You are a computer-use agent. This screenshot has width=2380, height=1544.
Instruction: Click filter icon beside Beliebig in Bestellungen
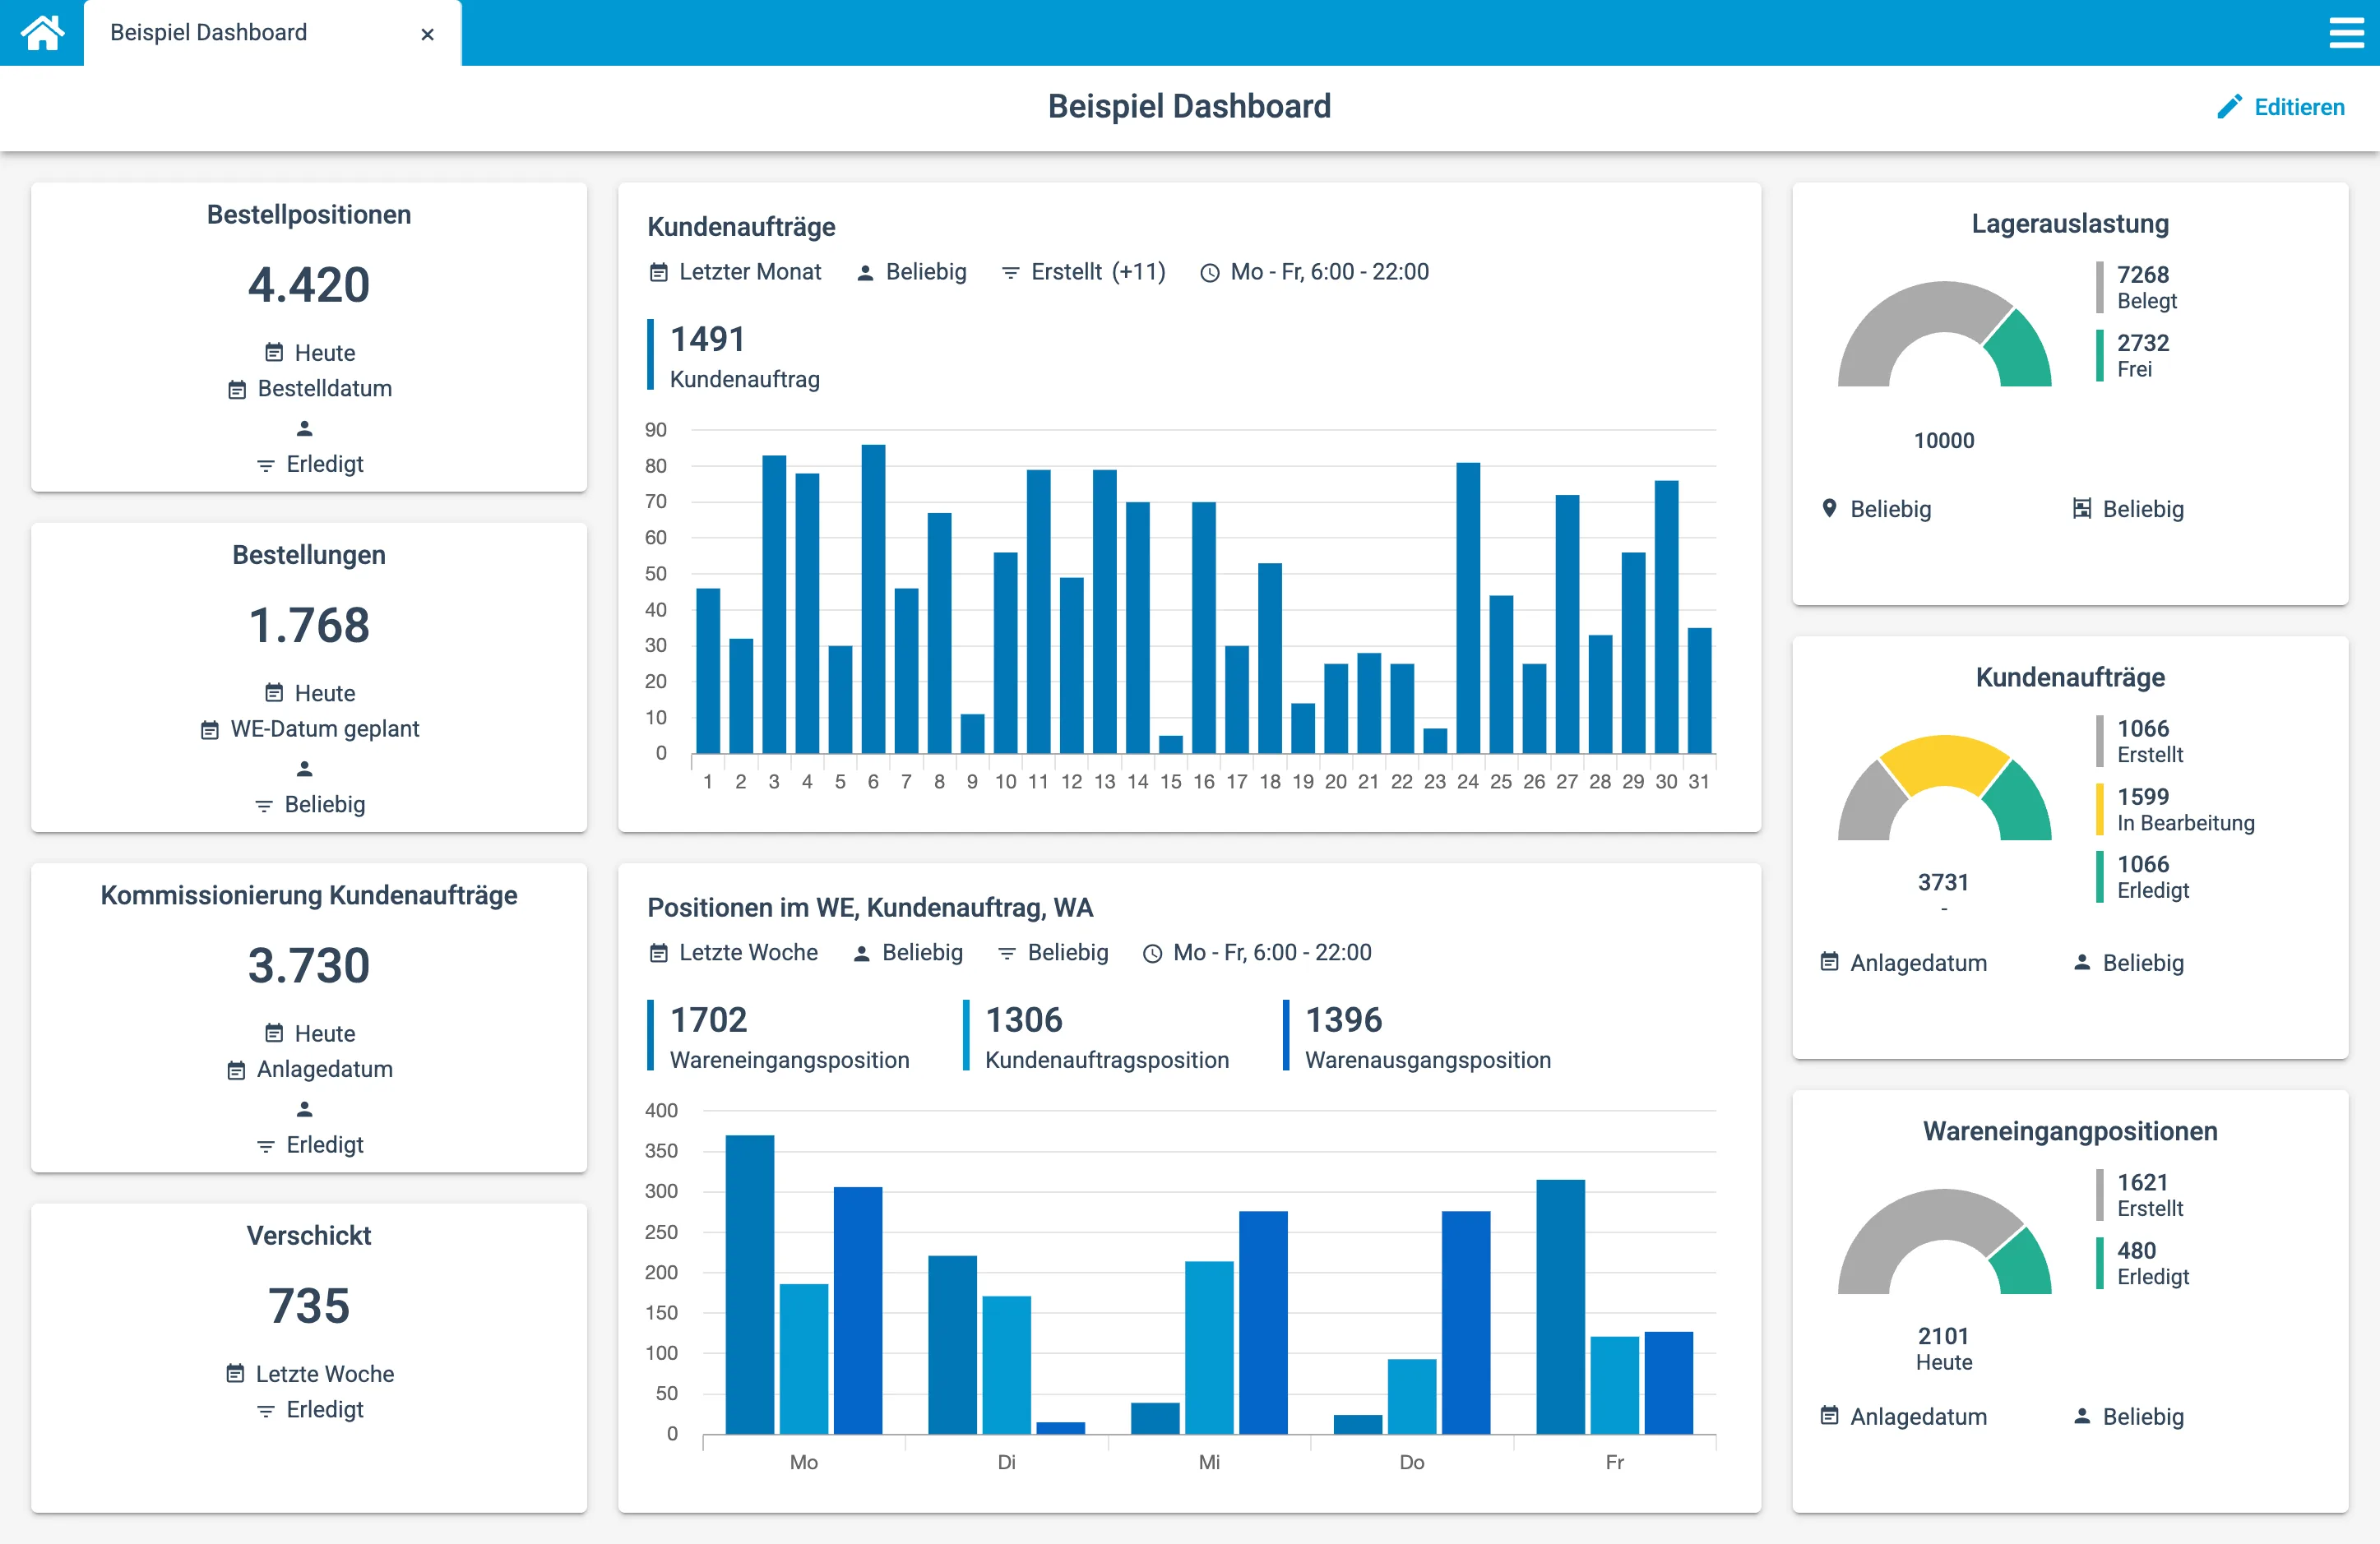pyautogui.click(x=264, y=805)
